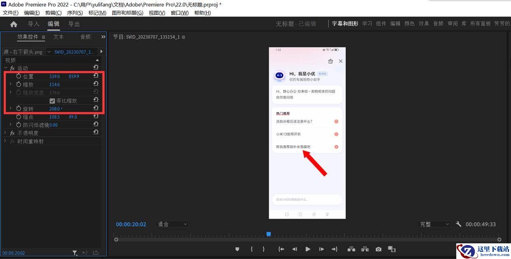Open the 窗口(W) menu
Viewport: 511px width, 259px height.
click(180, 13)
